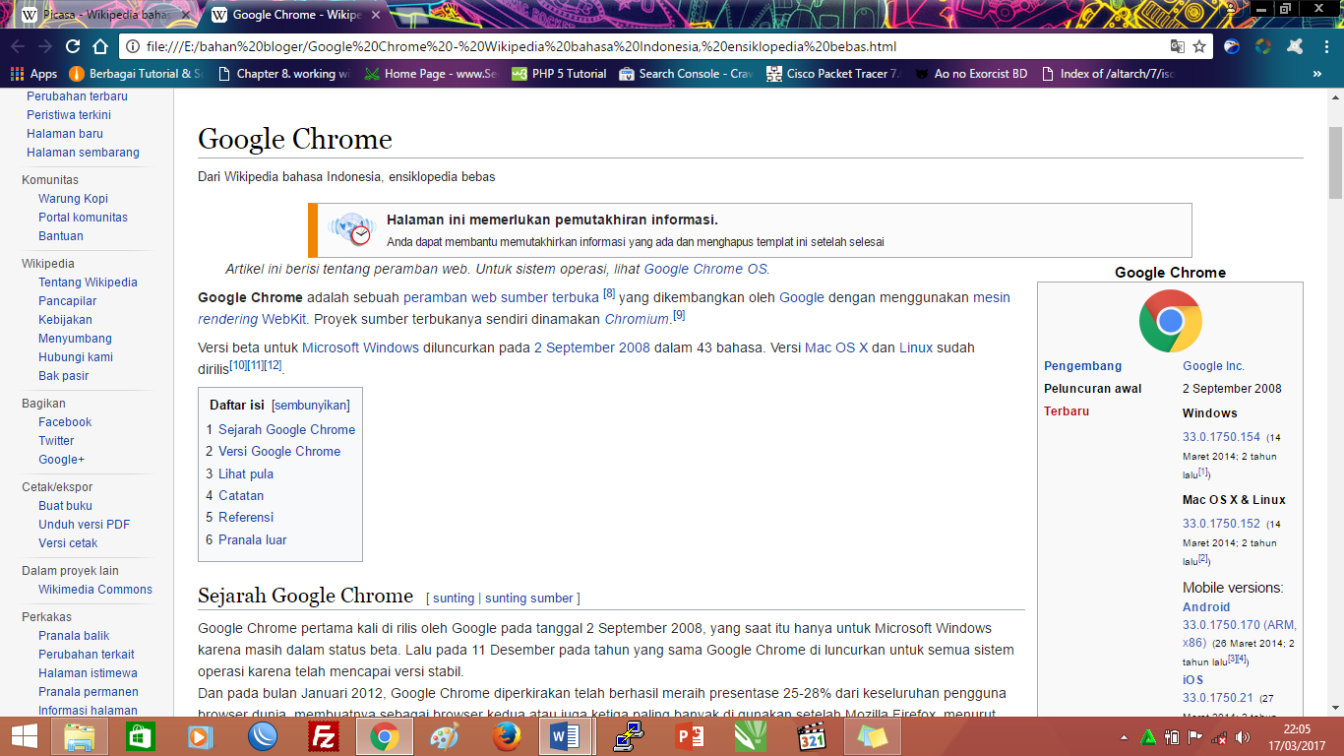Switch to Microsoft Word in the taskbar
Image resolution: width=1344 pixels, height=756 pixels.
coord(566,736)
